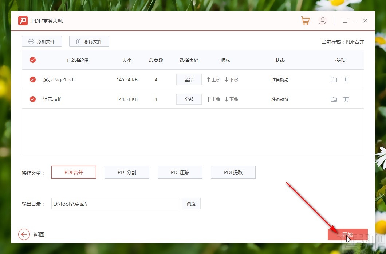386x254 pixels.
Task: Uncheck the 演示.Page1.pdf row checkbox
Action: (33, 79)
